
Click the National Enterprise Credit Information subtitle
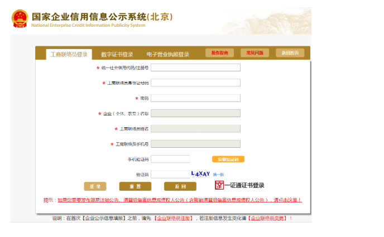88,25
